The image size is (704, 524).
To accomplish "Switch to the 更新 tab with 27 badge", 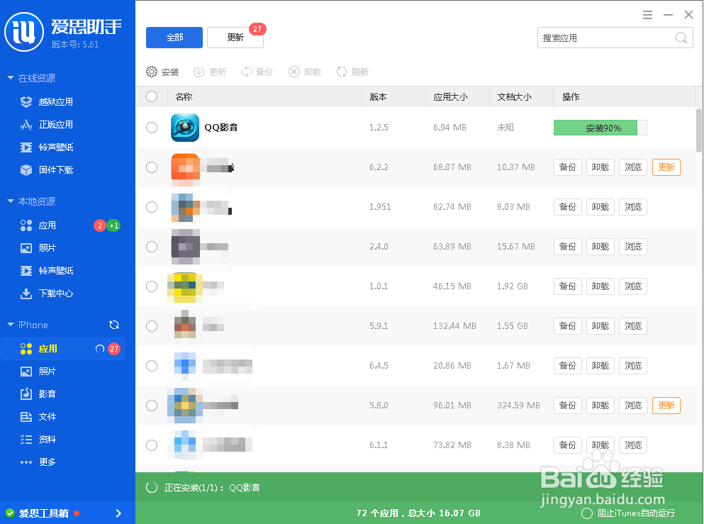I will [x=235, y=38].
